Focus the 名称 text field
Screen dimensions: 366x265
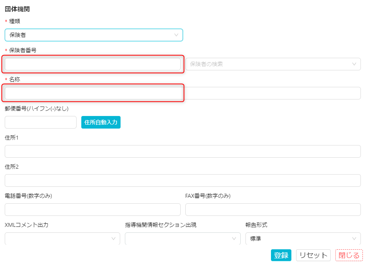pos(93,93)
